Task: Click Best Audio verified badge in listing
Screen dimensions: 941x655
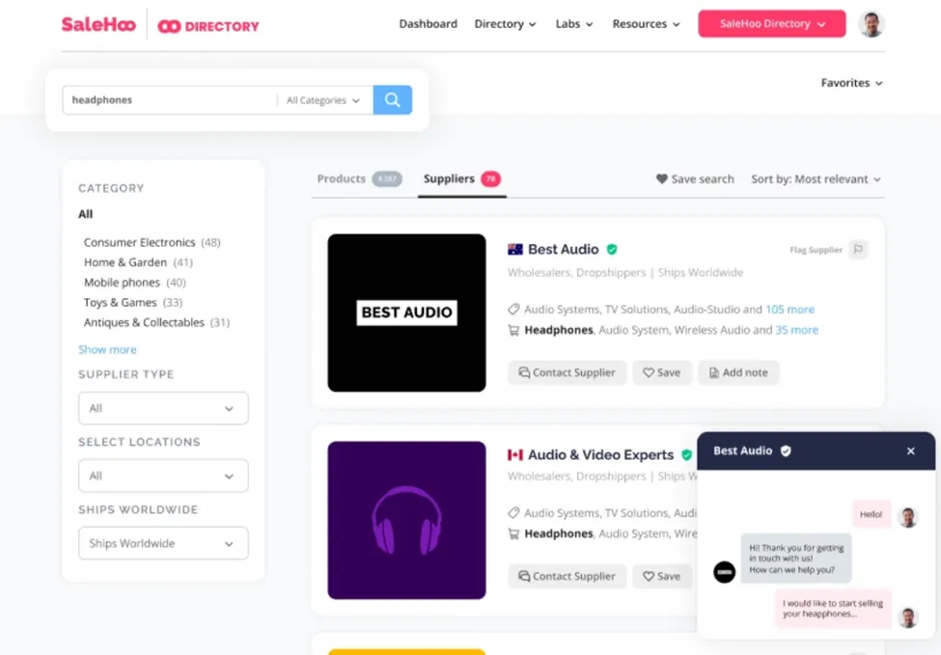Action: tap(612, 249)
